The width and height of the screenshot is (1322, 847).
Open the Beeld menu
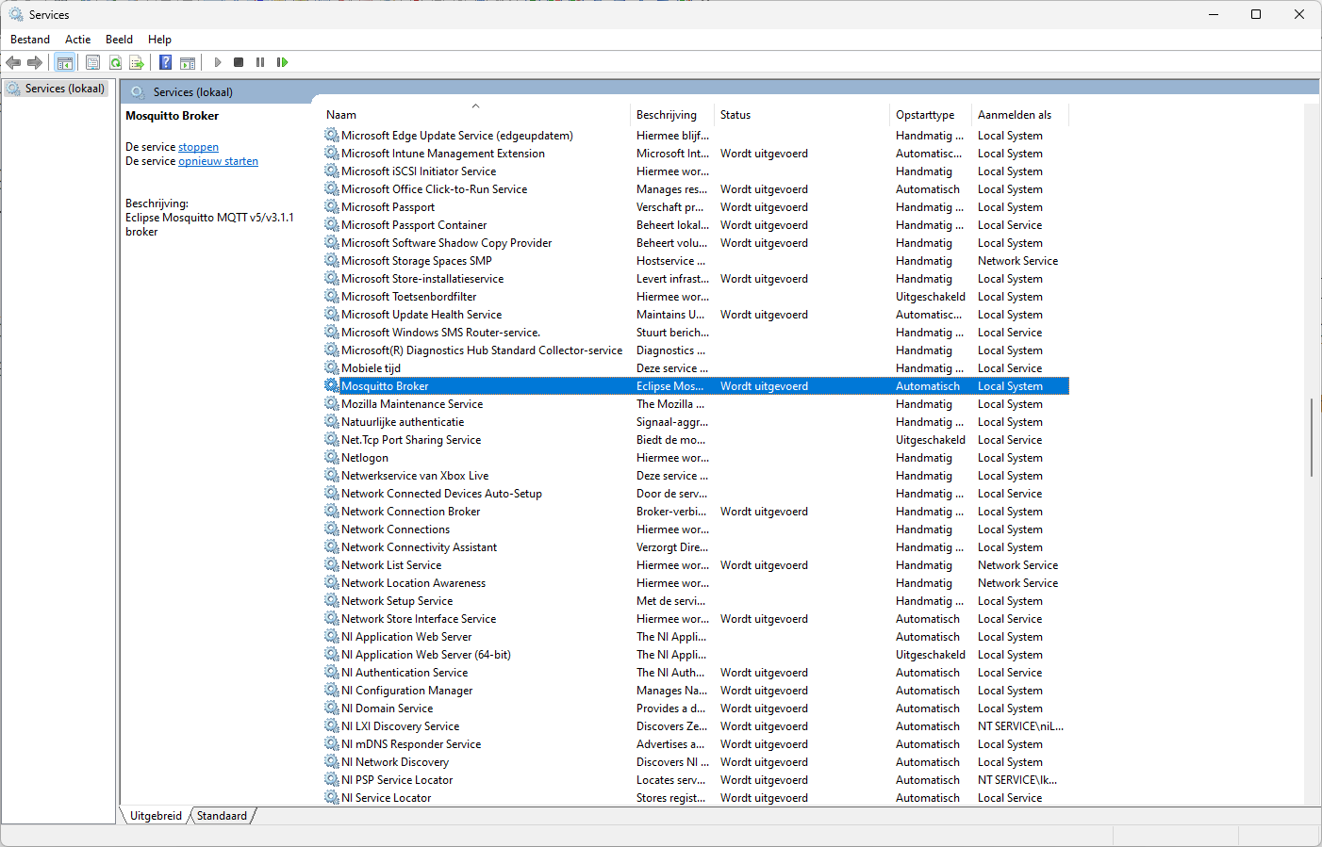click(x=119, y=40)
